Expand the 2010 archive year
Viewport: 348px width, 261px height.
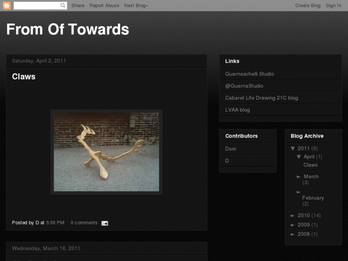coord(293,216)
